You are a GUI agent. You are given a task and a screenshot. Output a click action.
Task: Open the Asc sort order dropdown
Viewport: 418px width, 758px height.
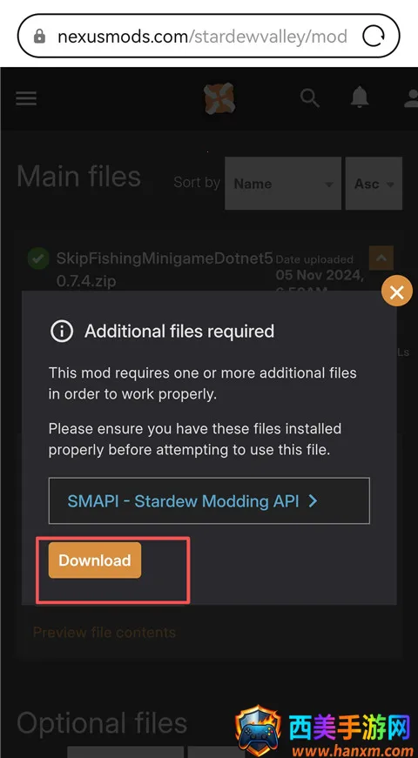(374, 184)
